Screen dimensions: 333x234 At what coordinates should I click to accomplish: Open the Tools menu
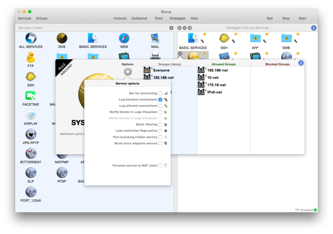point(158,18)
